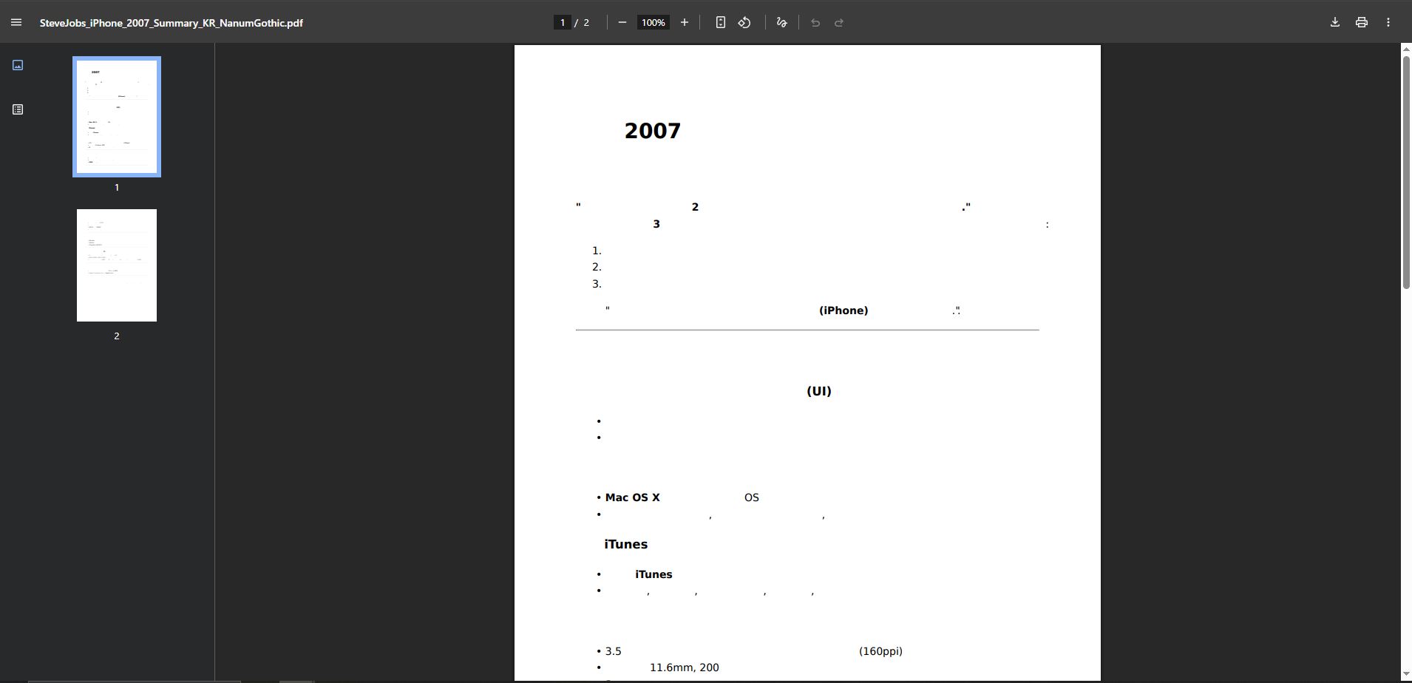1412x683 pixels.
Task: Click the "3.5" bullet text
Action: pos(614,651)
